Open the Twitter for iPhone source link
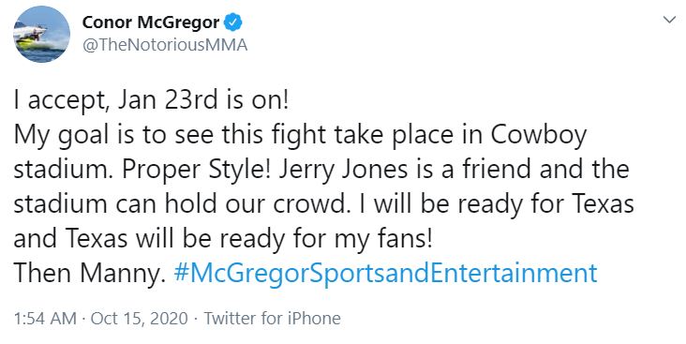 pyautogui.click(x=272, y=318)
